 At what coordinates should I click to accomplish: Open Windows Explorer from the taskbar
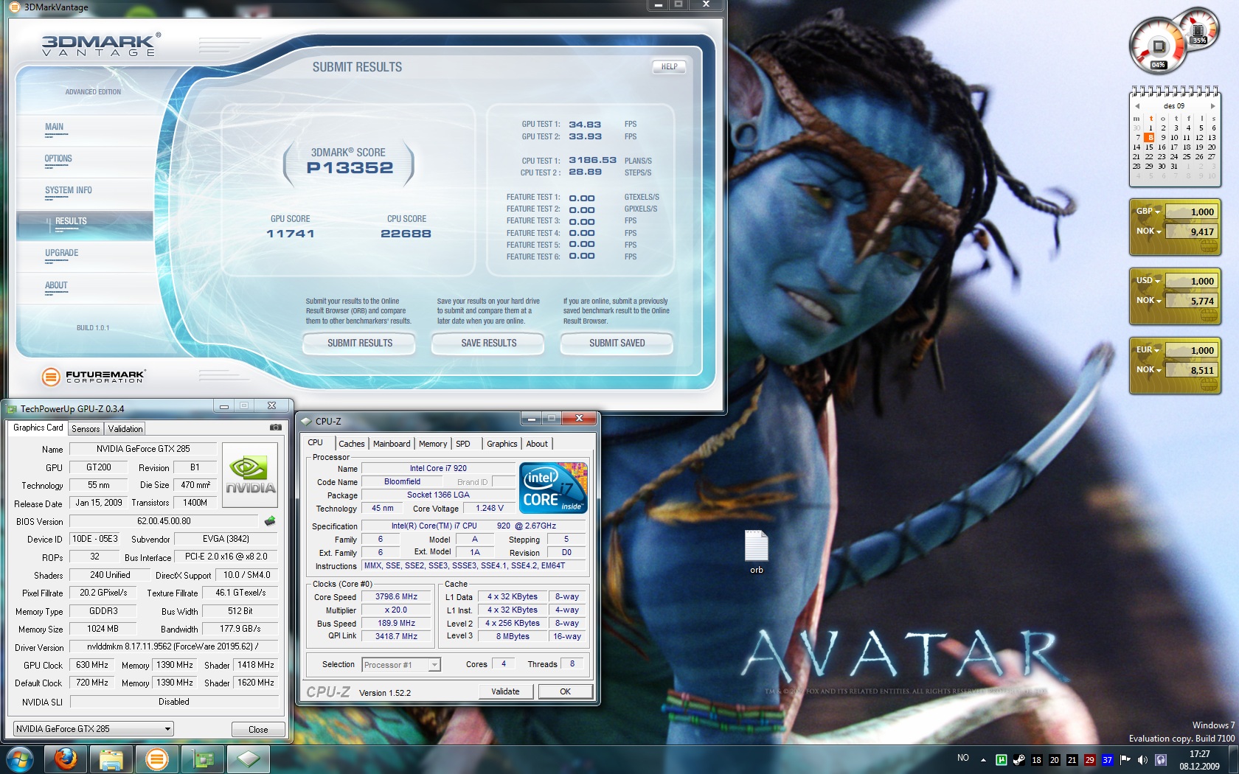tap(111, 759)
